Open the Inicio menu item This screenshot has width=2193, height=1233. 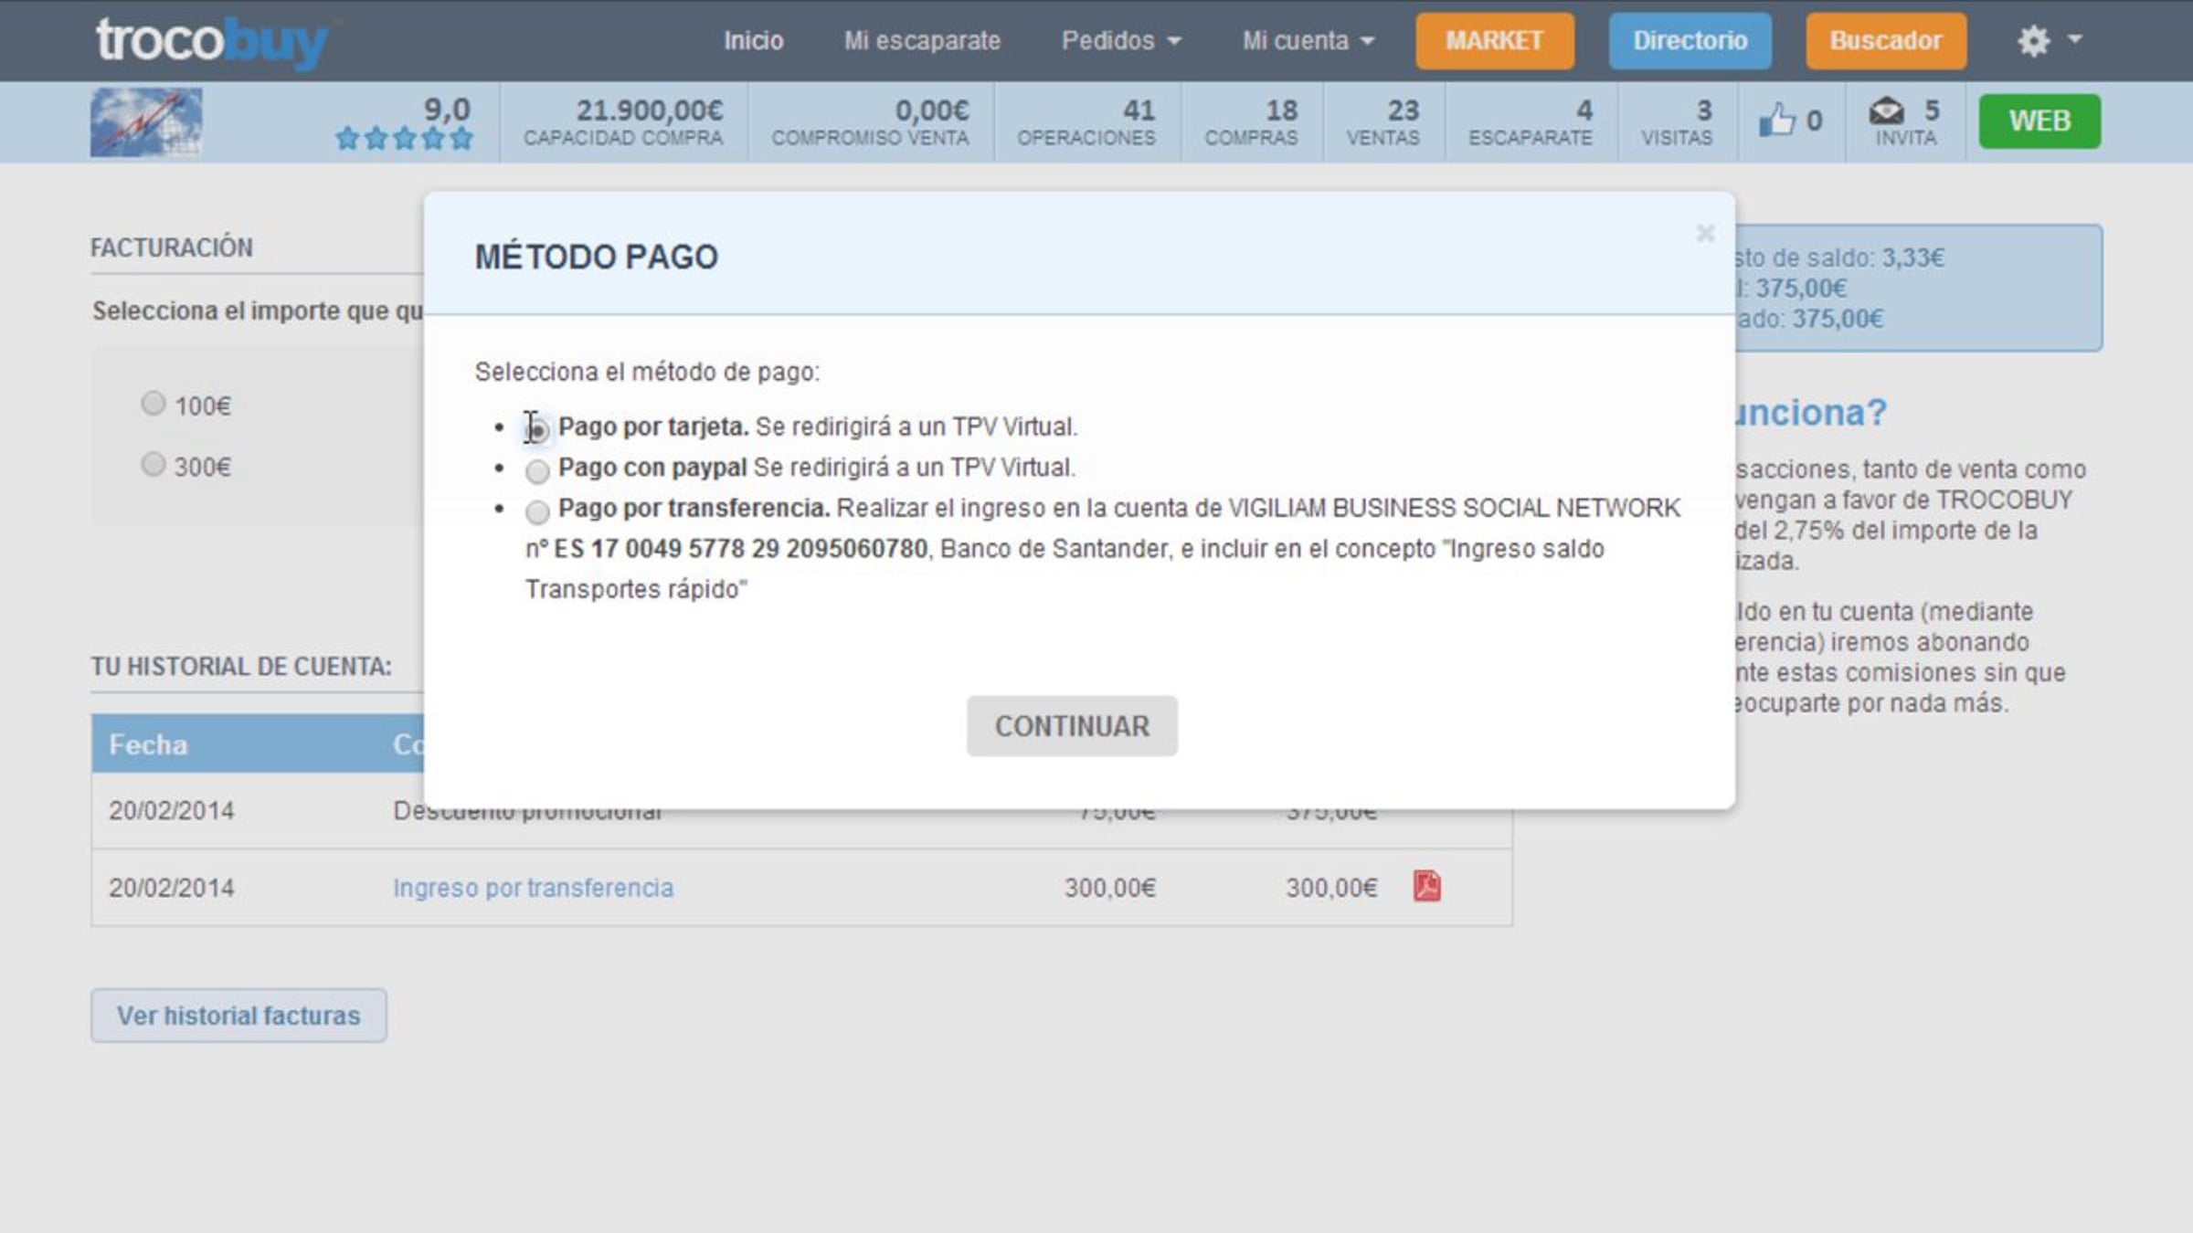point(753,41)
